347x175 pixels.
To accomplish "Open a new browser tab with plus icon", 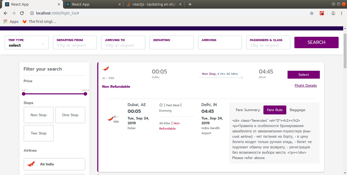I will [x=190, y=4].
